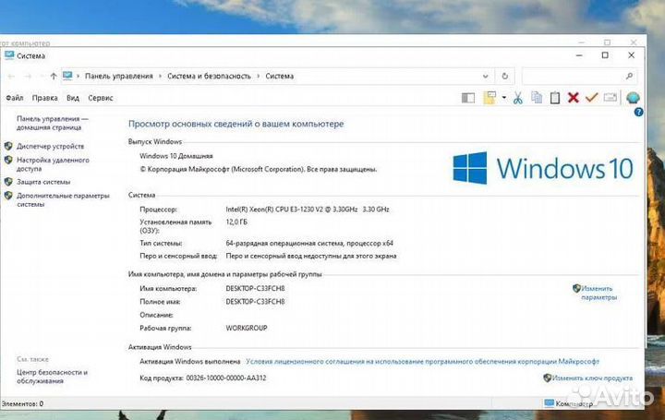Toggle the preview pane layout icon
This screenshot has height=420, width=665.
click(468, 98)
